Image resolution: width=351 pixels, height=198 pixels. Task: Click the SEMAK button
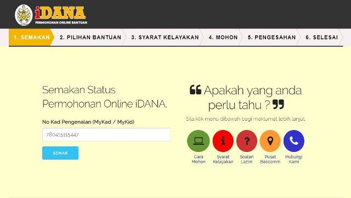60,153
